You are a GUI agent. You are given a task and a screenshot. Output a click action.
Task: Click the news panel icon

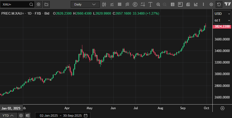pyautogui.click(x=188, y=4)
